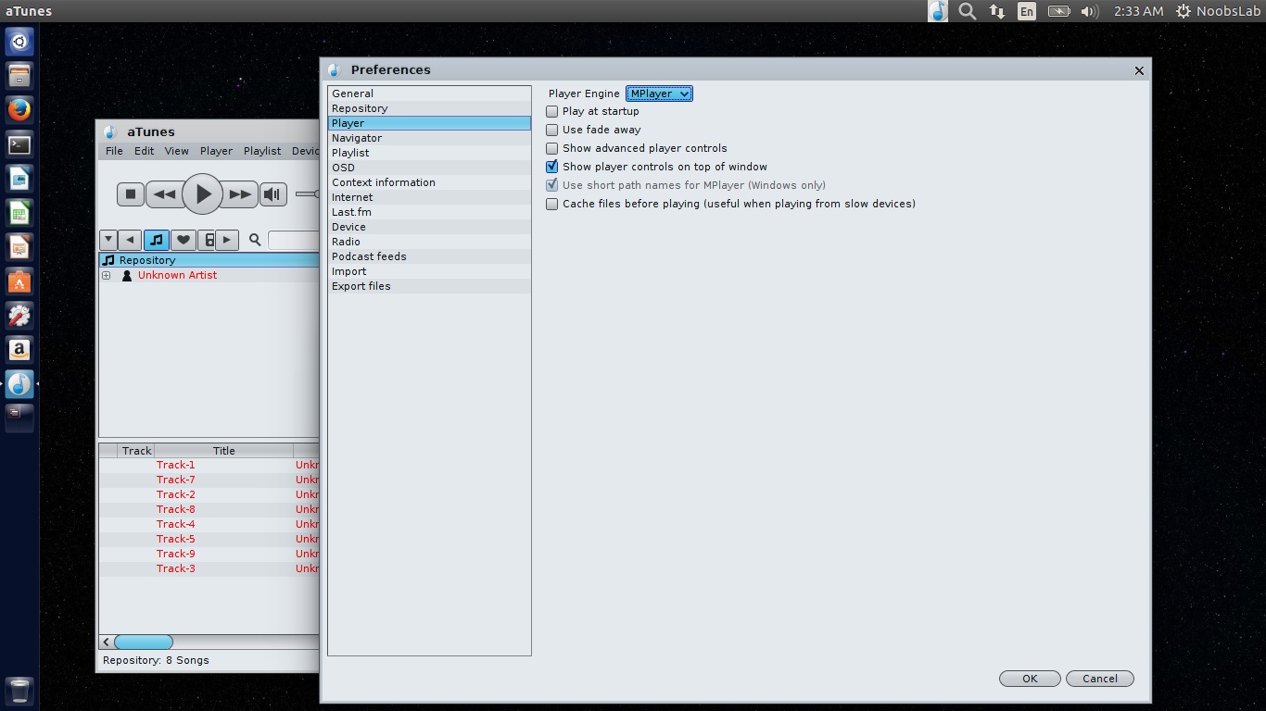Open Context information preferences
This screenshot has width=1266, height=711.
pos(429,182)
